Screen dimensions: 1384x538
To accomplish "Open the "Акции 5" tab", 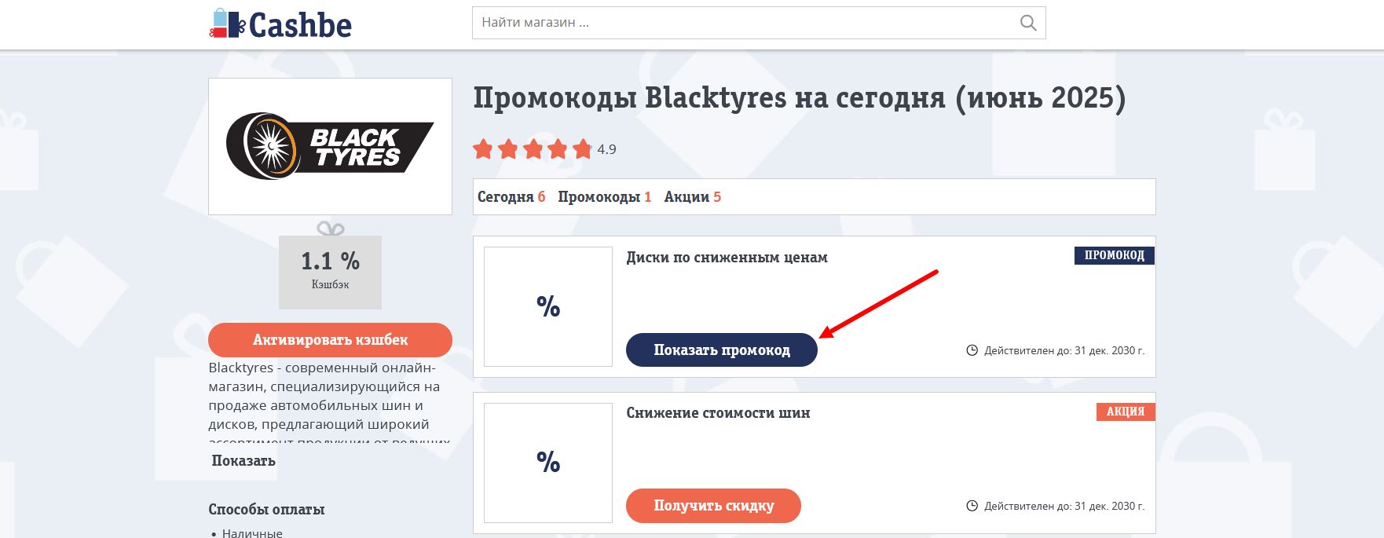I will (693, 197).
